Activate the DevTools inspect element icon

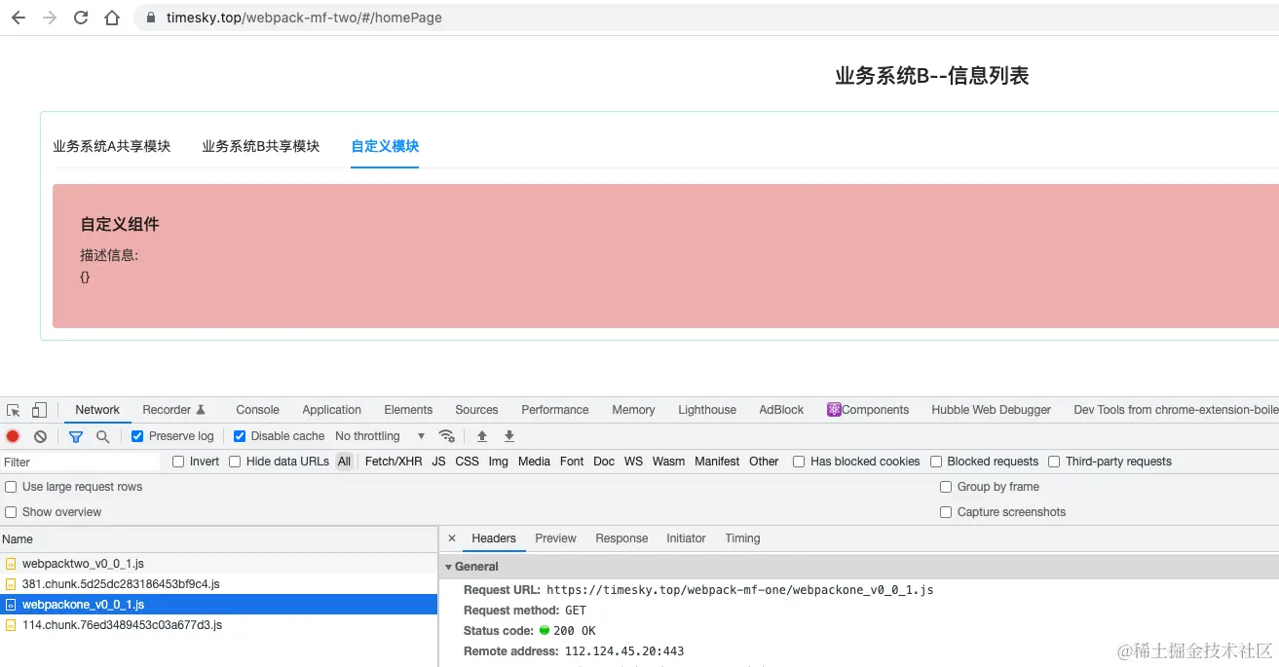(x=14, y=410)
